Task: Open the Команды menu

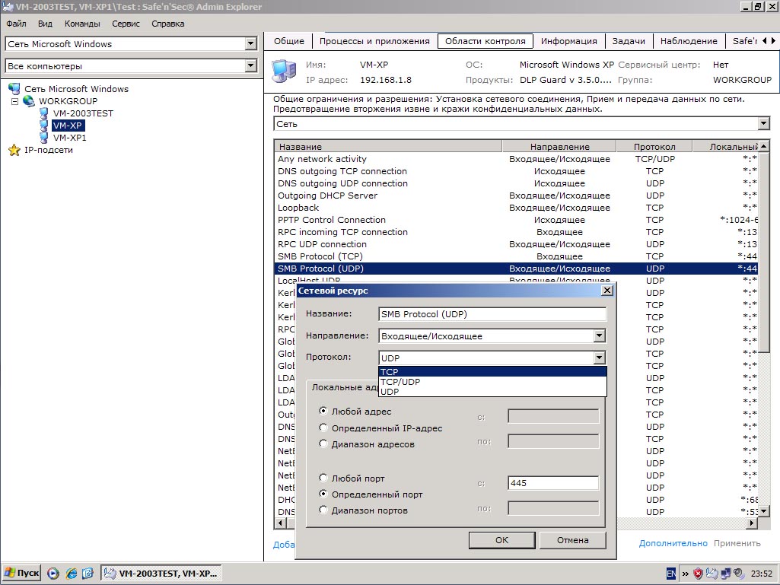Action: [82, 24]
